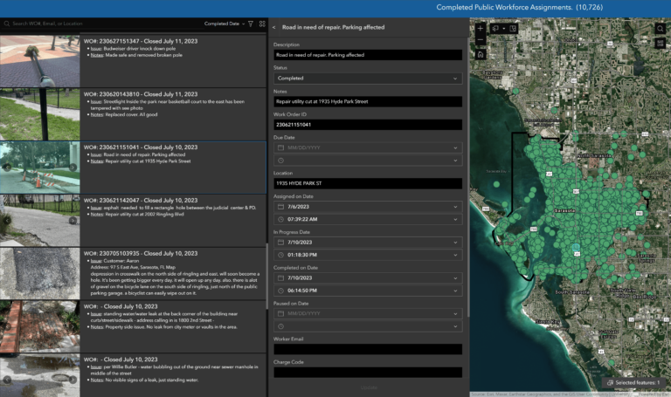Open the basemap gallery grid icon
The image size is (671, 397).
(x=661, y=44)
